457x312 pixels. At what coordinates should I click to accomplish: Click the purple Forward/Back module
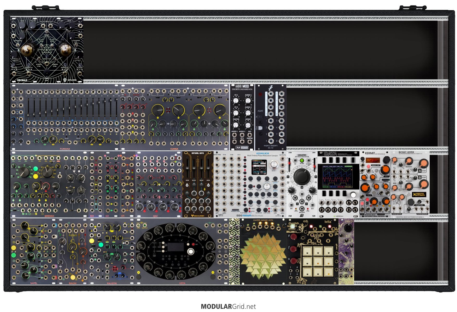346,251
